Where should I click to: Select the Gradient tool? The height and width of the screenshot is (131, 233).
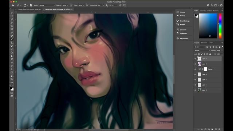12,52
